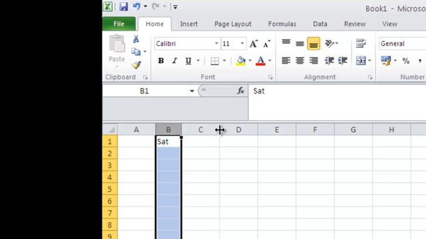Select Align Text Right icon
This screenshot has height=239, width=426.
(x=314, y=60)
